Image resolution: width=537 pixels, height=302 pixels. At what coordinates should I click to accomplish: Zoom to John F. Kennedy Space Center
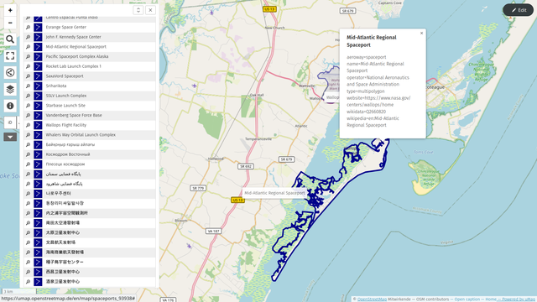pyautogui.click(x=28, y=37)
